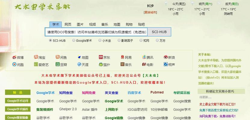Open the bold green Google学术 link
The width and height of the screenshot is (250, 120).
point(114,101)
